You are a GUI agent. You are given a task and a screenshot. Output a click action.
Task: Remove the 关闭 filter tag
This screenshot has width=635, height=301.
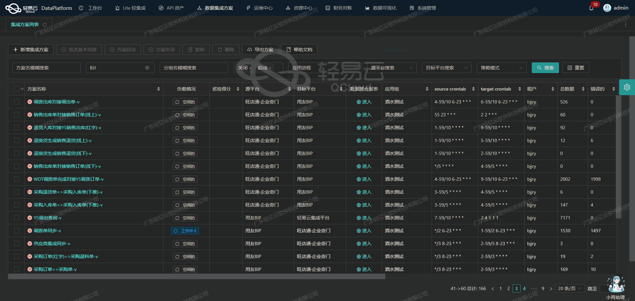point(250,68)
